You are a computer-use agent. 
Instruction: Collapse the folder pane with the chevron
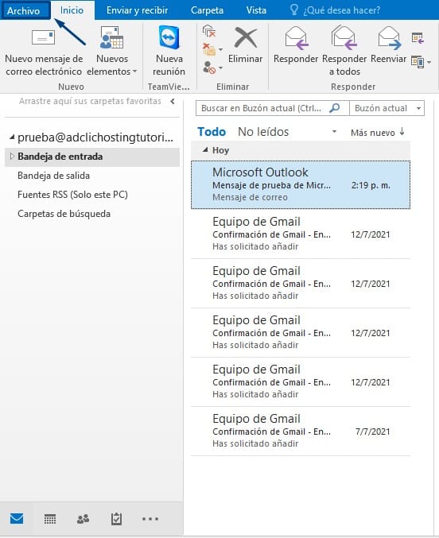coord(173,101)
